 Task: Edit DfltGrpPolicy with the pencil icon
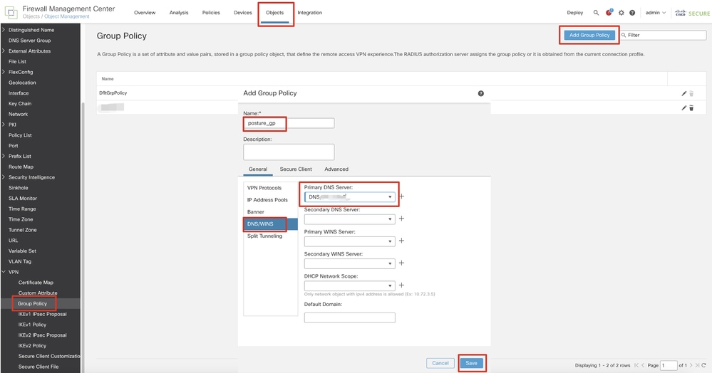click(683, 93)
